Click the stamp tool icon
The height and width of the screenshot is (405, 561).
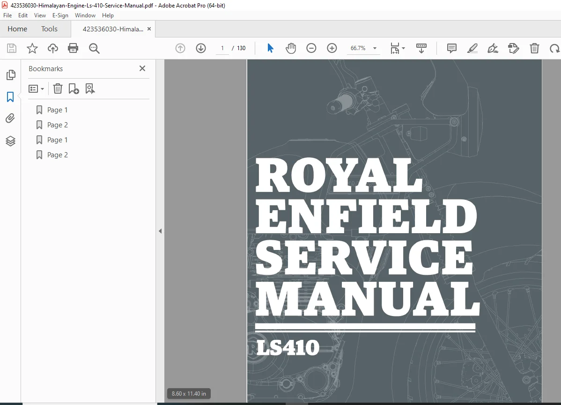point(513,48)
